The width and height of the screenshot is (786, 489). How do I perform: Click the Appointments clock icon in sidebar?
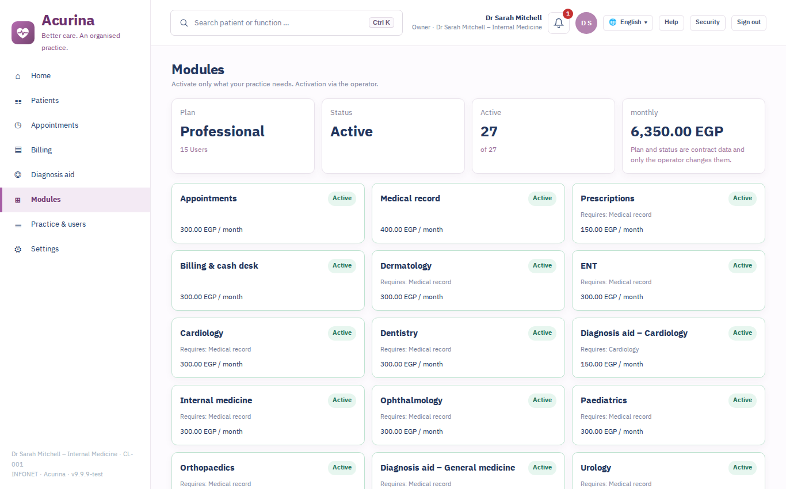(18, 125)
